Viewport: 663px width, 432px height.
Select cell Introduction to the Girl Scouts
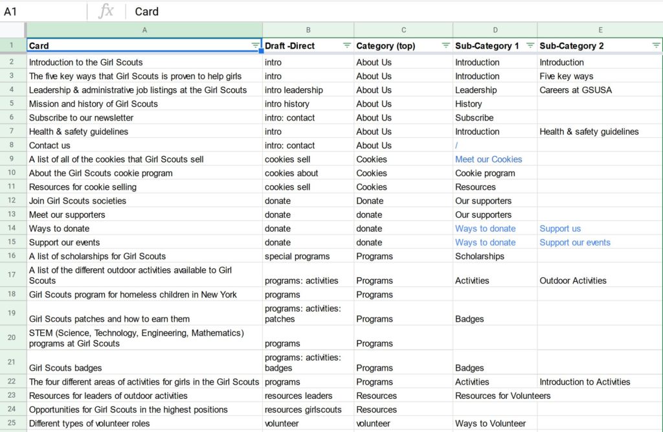144,62
